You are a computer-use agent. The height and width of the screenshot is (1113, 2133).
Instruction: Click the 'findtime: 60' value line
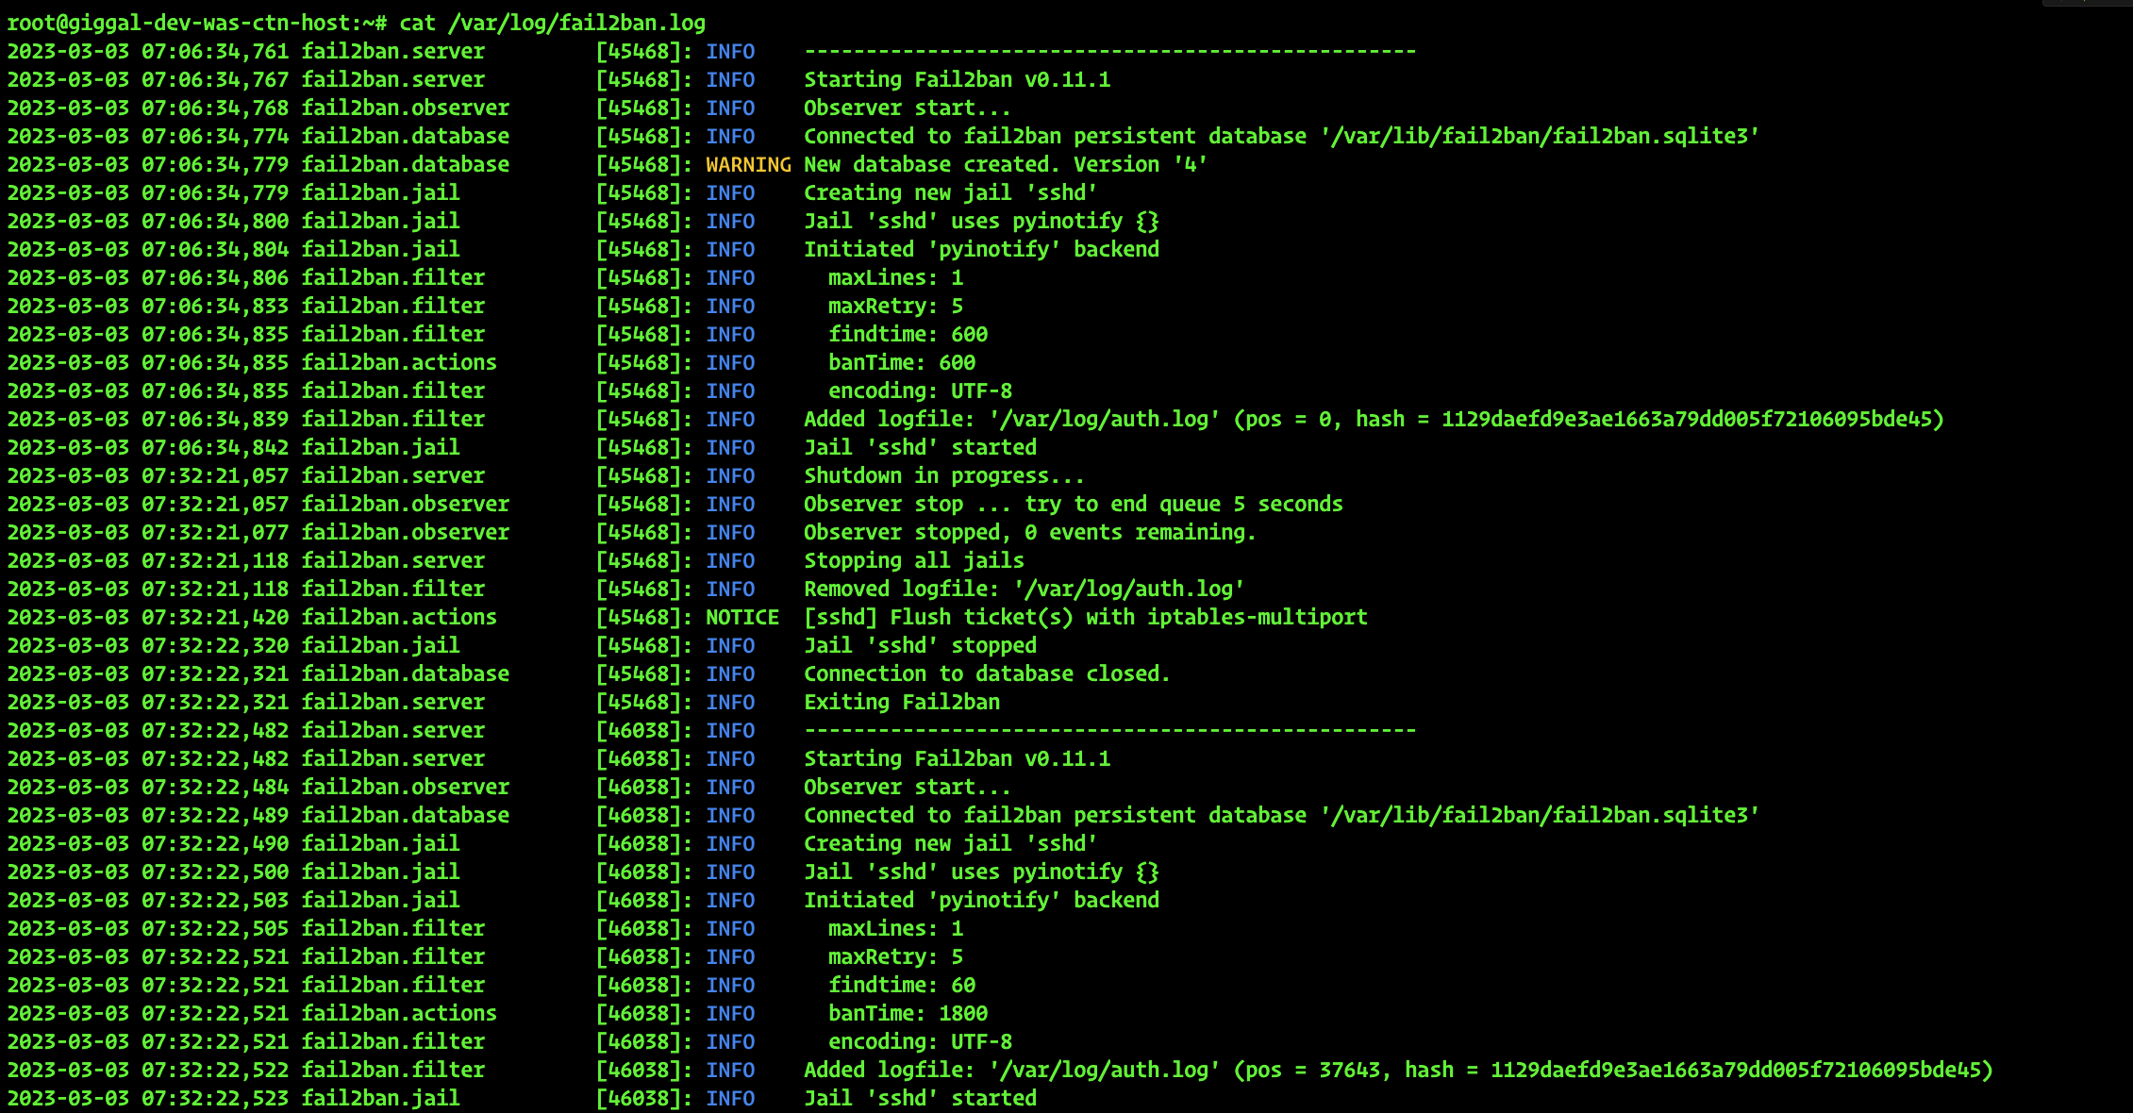[901, 985]
